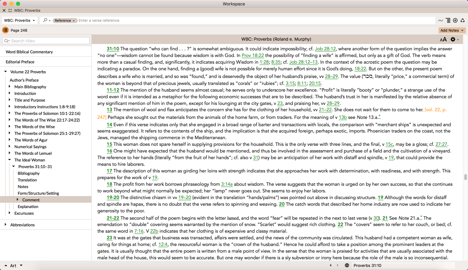Follow the 1:28 reference link

264,62
